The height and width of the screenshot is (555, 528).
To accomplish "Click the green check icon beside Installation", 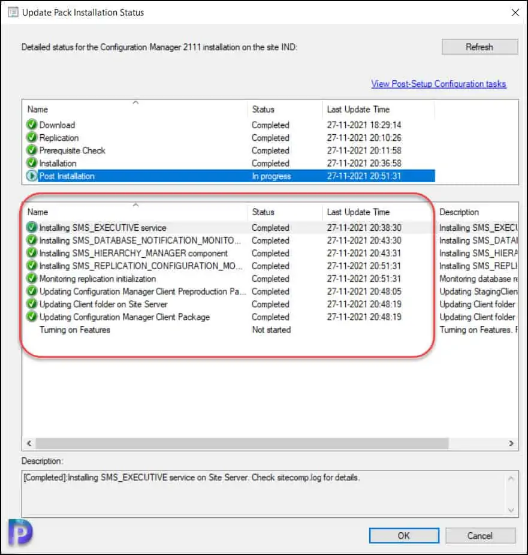I will (x=32, y=163).
